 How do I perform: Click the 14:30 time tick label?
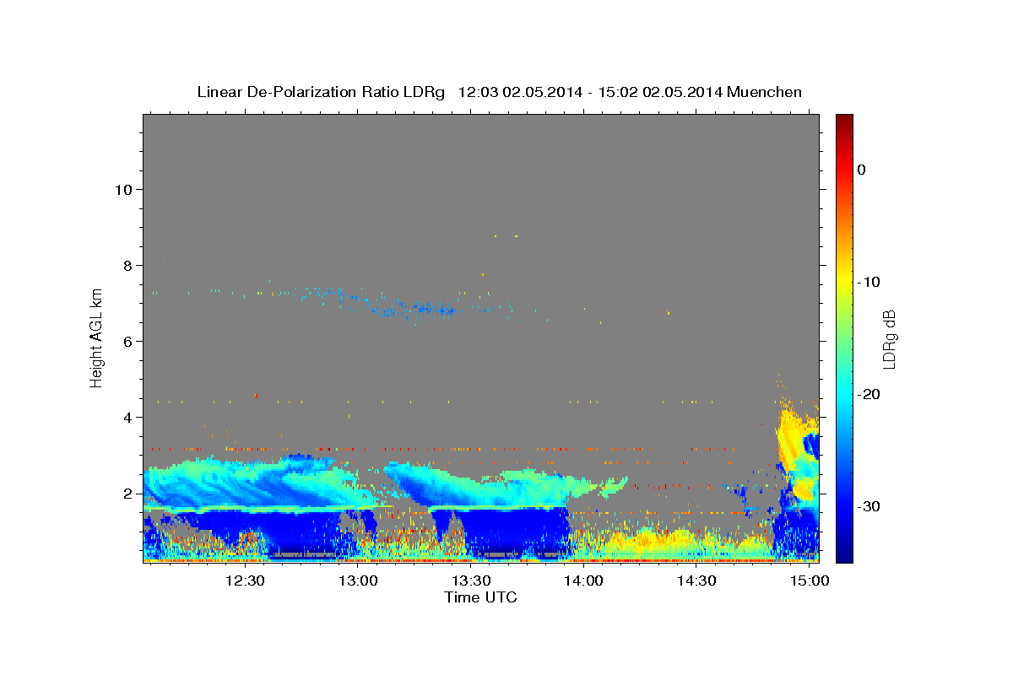click(696, 581)
